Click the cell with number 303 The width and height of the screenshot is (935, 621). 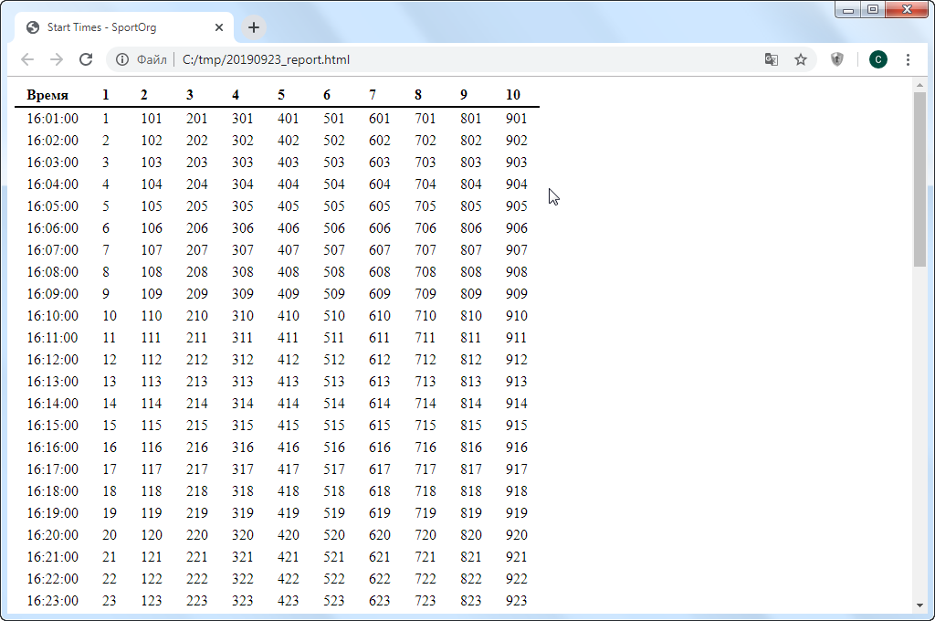243,163
